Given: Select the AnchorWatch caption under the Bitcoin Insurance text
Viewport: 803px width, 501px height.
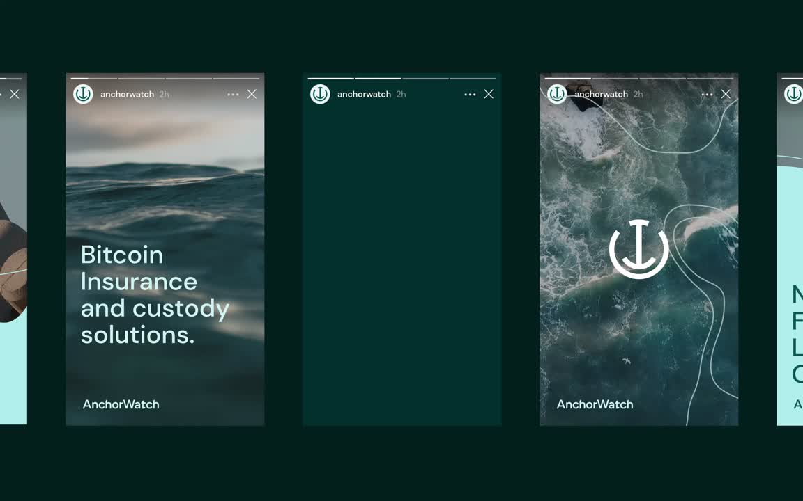Looking at the screenshot, I should (121, 404).
